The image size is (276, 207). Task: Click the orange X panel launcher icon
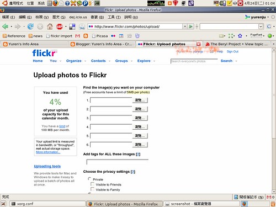tap(73, 3)
